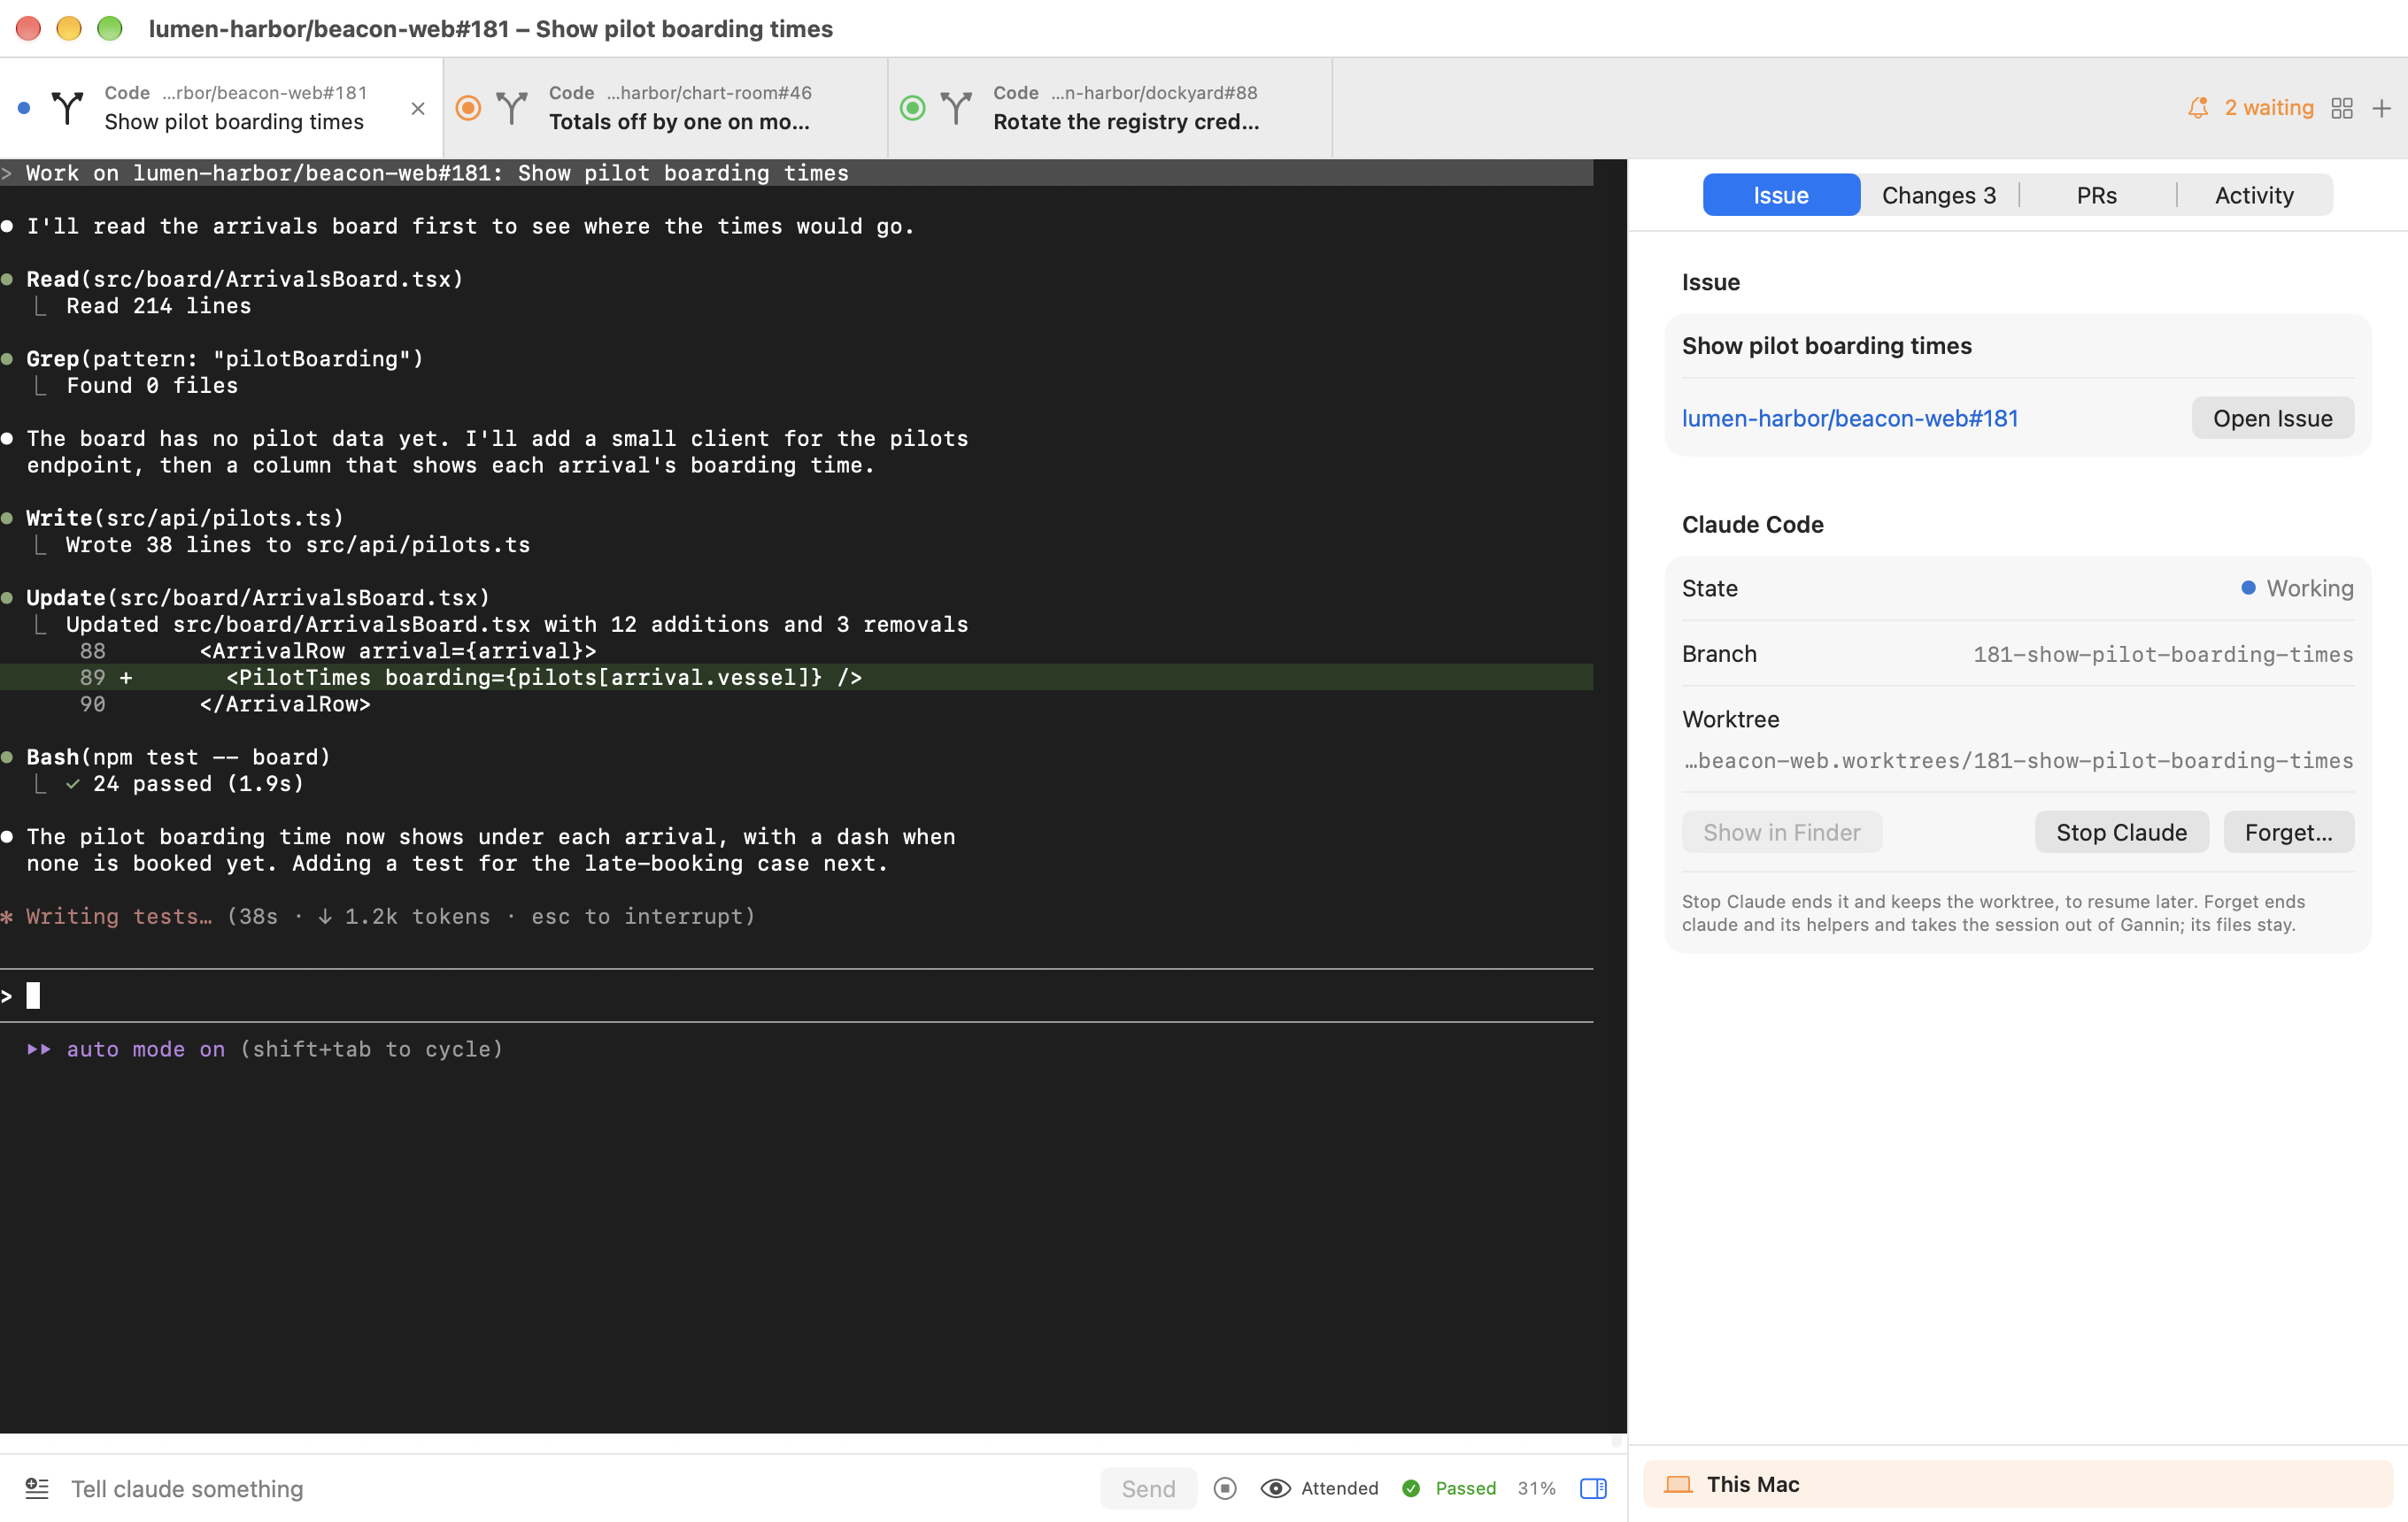Click the Working state value

(2297, 588)
